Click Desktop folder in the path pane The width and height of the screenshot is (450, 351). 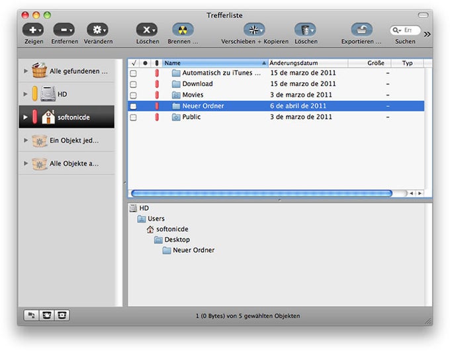point(172,240)
